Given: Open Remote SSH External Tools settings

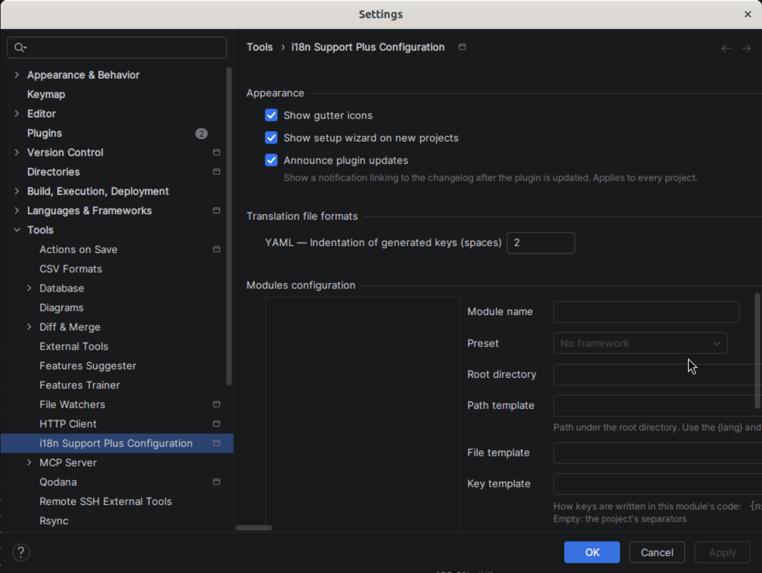Looking at the screenshot, I should point(105,502).
